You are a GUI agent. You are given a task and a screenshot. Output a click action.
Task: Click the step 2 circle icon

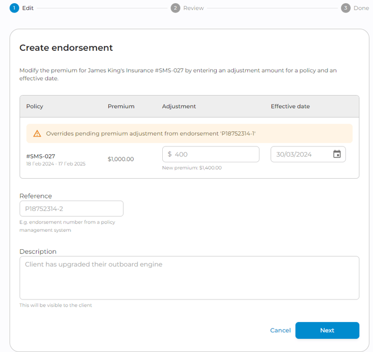(175, 8)
